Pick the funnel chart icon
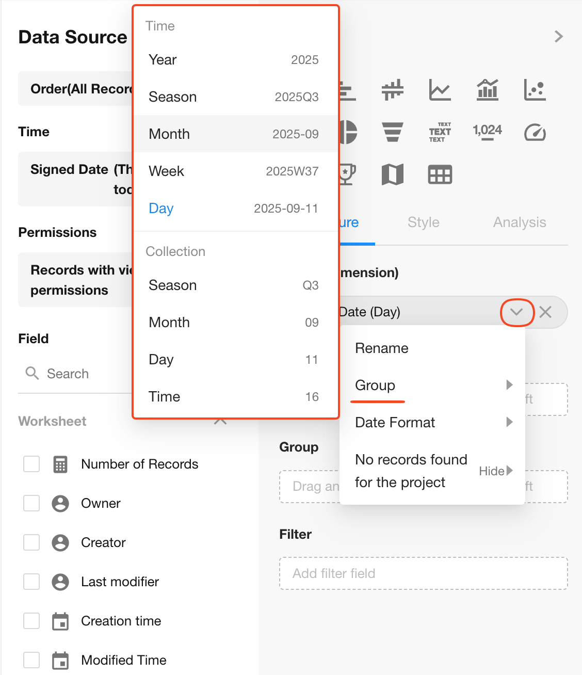Image resolution: width=582 pixels, height=675 pixels. pyautogui.click(x=393, y=132)
